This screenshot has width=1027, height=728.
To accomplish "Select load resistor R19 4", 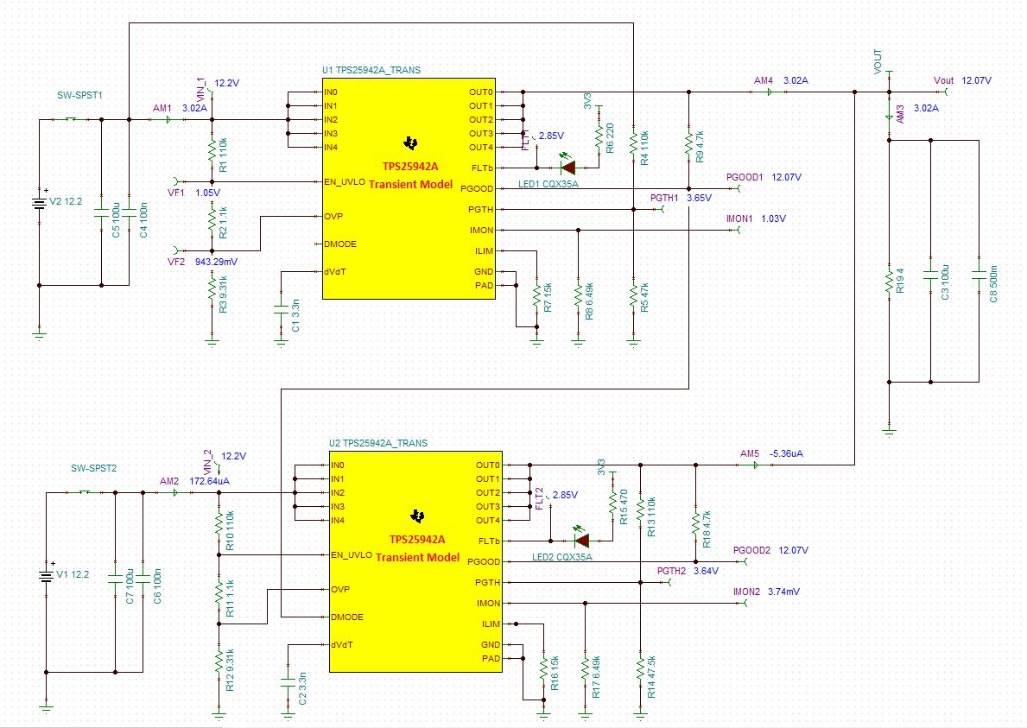I will tap(889, 282).
